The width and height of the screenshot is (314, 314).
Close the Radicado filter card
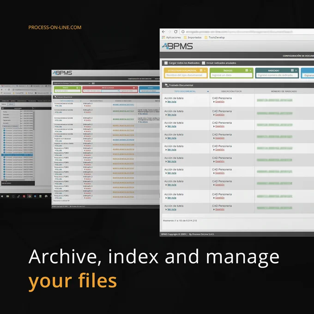pyautogui.click(x=296, y=71)
